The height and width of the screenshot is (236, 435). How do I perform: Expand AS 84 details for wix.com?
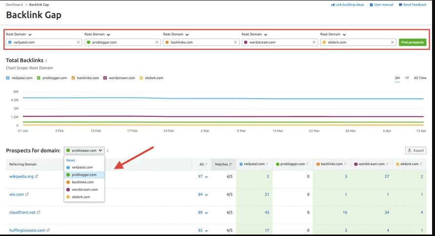coord(203,194)
